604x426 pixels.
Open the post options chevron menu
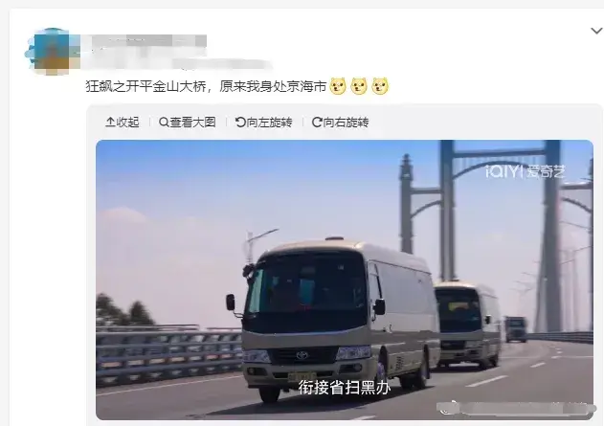[596, 31]
